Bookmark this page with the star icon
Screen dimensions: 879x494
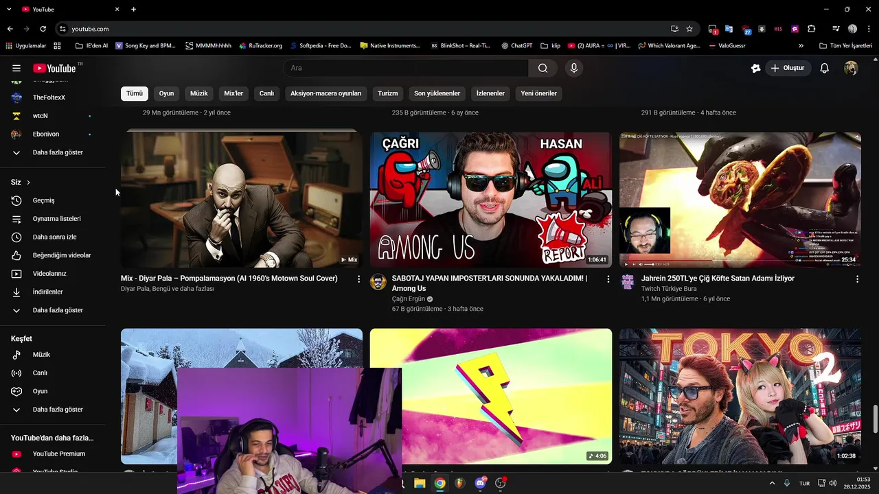coord(689,29)
